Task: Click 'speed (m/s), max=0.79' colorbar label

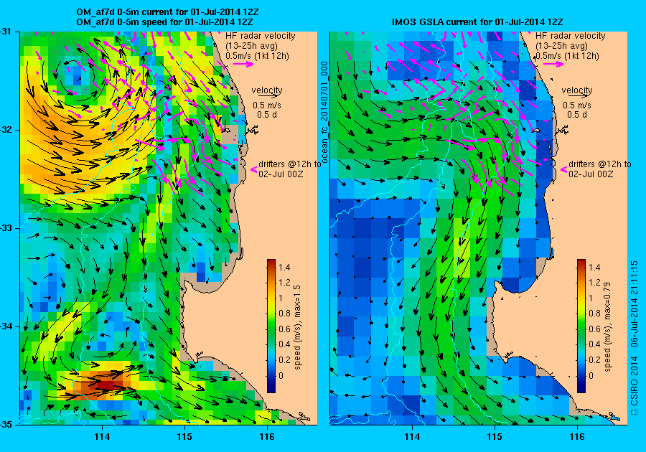Action: click(x=607, y=327)
